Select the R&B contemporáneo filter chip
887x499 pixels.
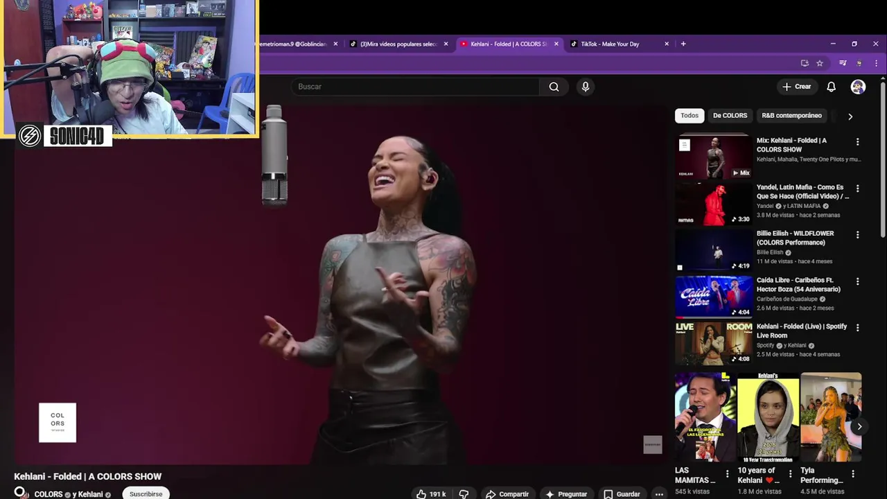pyautogui.click(x=791, y=116)
